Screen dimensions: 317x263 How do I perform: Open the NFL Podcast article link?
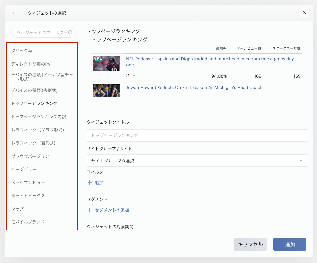[x=210, y=62]
